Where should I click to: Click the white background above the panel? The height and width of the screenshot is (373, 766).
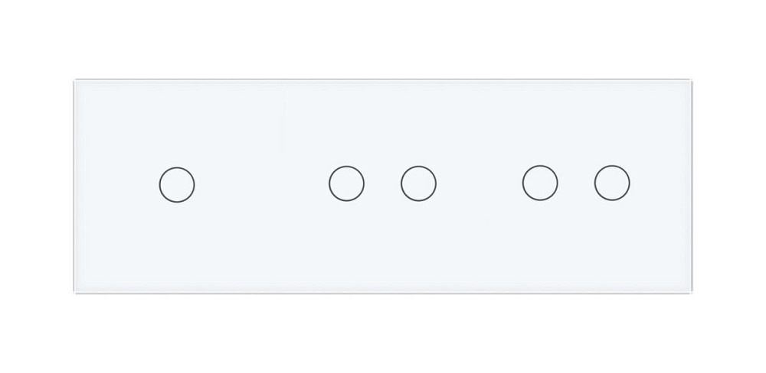coord(383,38)
